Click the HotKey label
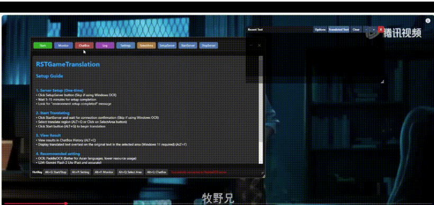Viewport: 434px width, 205px height. [37, 172]
